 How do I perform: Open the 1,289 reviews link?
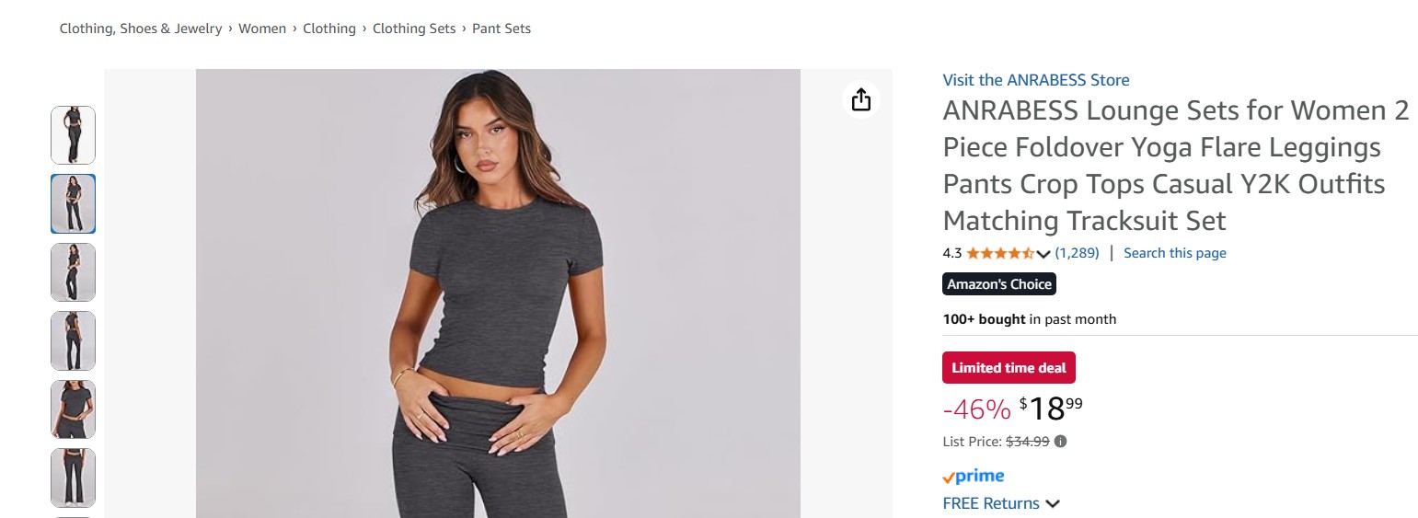point(1077,253)
